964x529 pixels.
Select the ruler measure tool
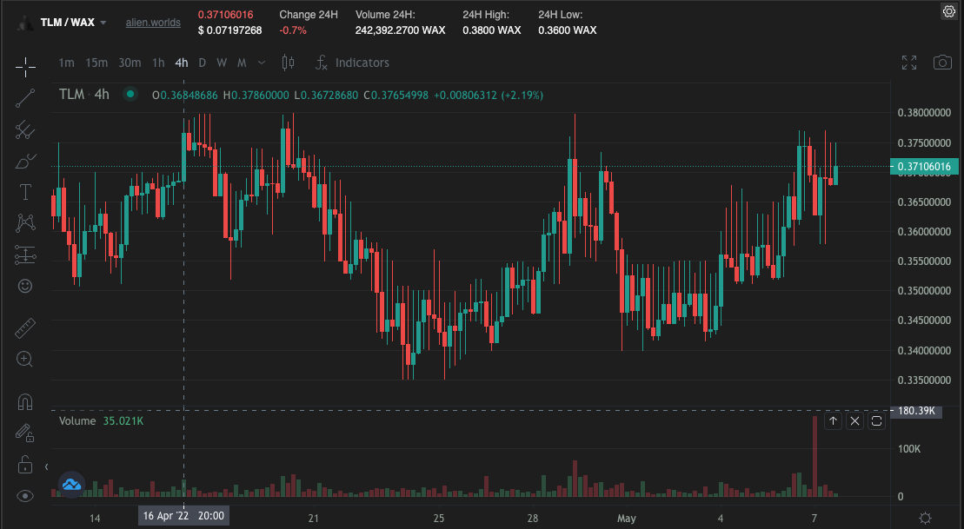point(25,328)
